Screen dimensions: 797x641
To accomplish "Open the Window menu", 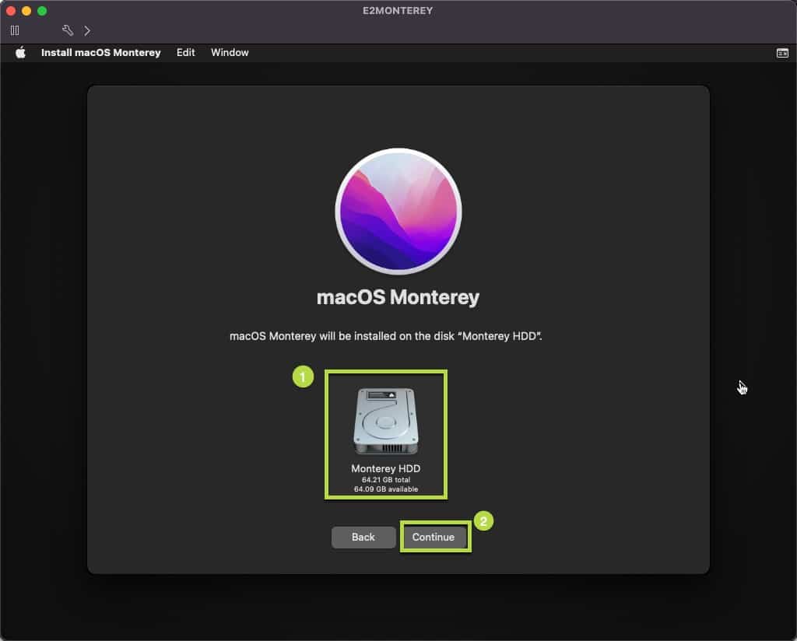I will pyautogui.click(x=230, y=52).
